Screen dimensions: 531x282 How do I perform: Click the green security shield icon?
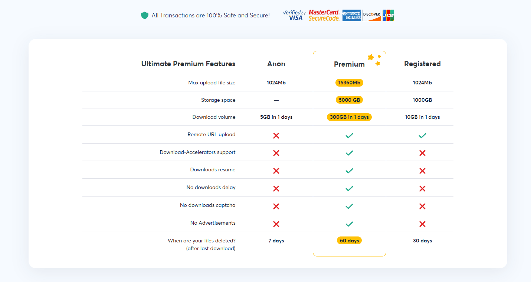145,16
